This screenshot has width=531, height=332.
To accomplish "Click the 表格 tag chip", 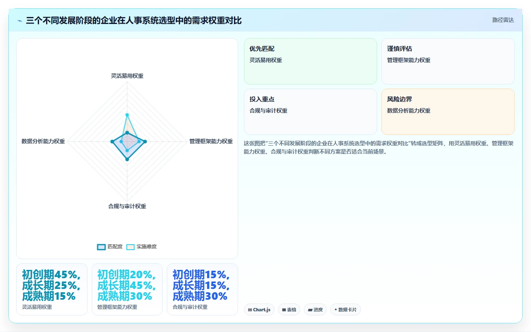I will coord(289,310).
